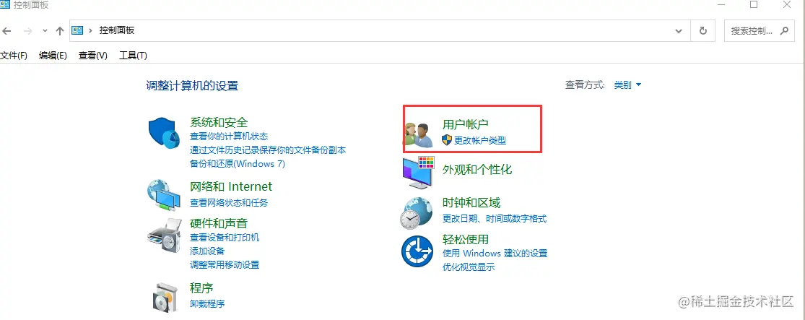Open the User Accounts people icon
The width and height of the screenshot is (805, 320).
click(x=418, y=136)
